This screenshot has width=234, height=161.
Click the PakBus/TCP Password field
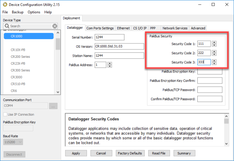point(210,90)
